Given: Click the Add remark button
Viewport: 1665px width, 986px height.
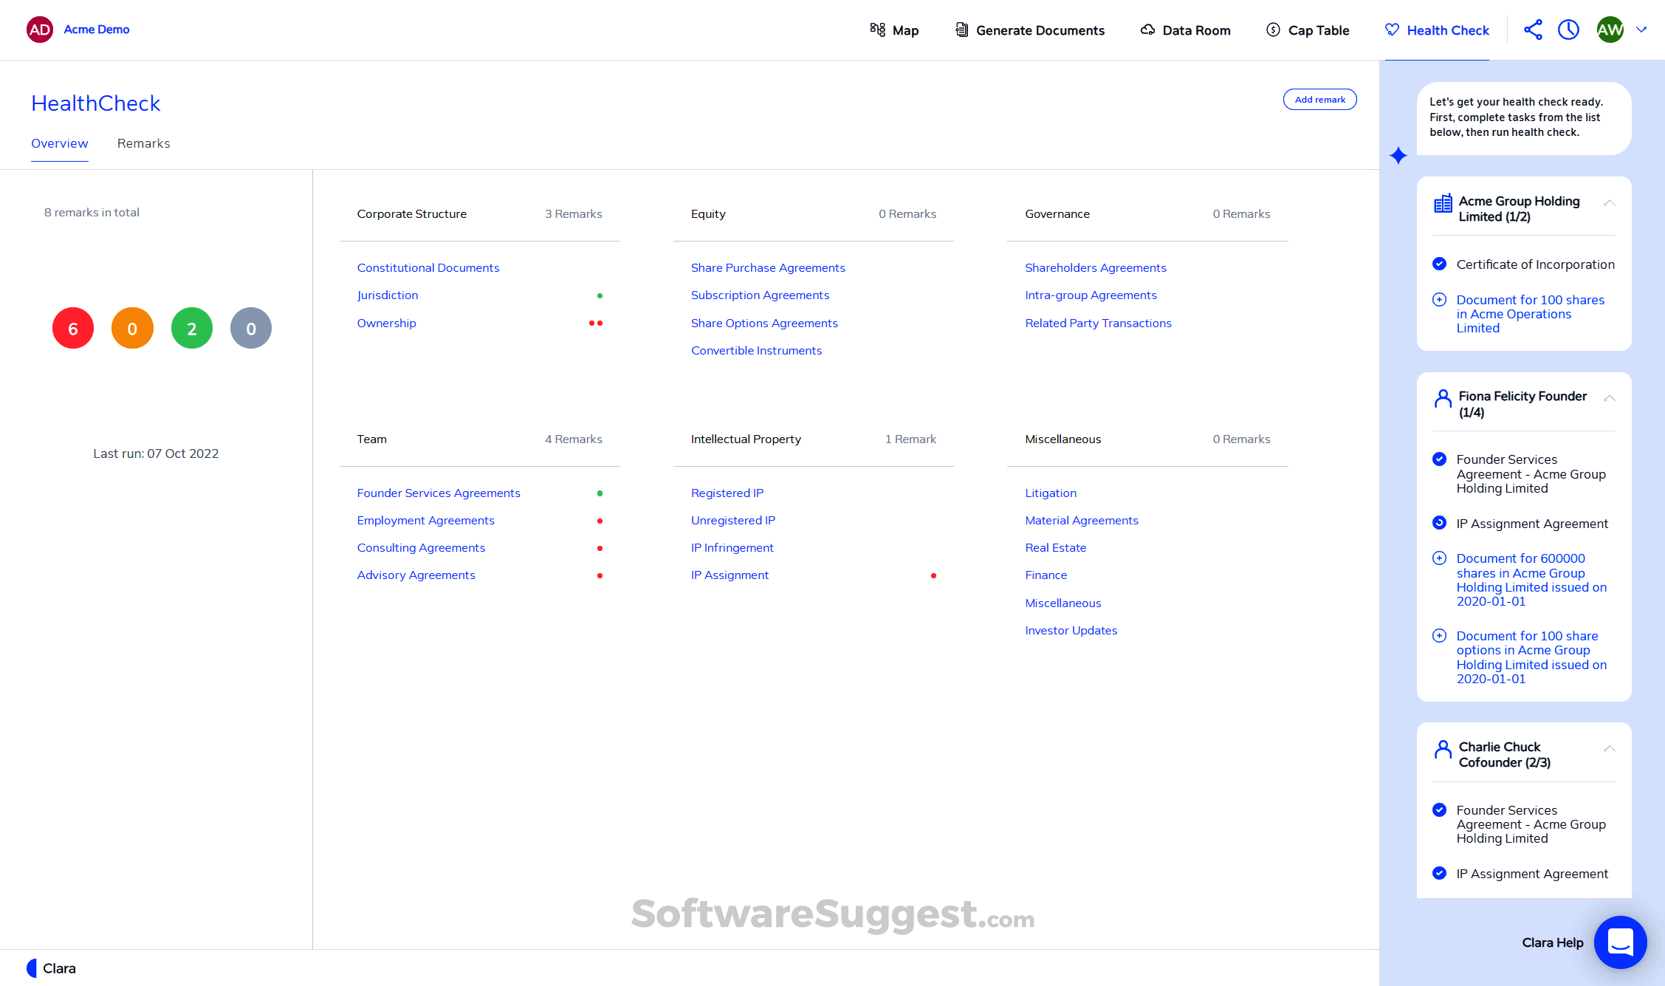Looking at the screenshot, I should tap(1319, 100).
